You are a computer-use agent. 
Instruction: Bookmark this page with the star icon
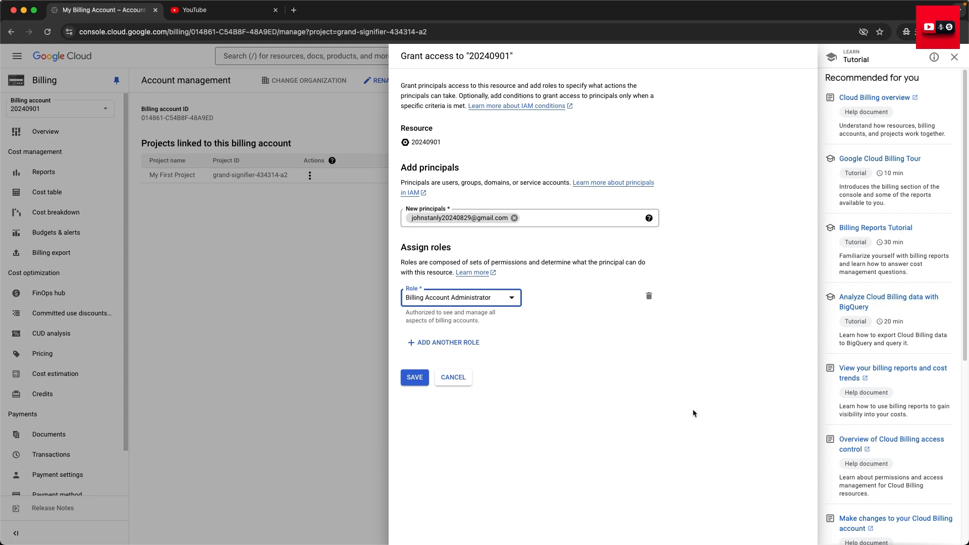pos(880,32)
